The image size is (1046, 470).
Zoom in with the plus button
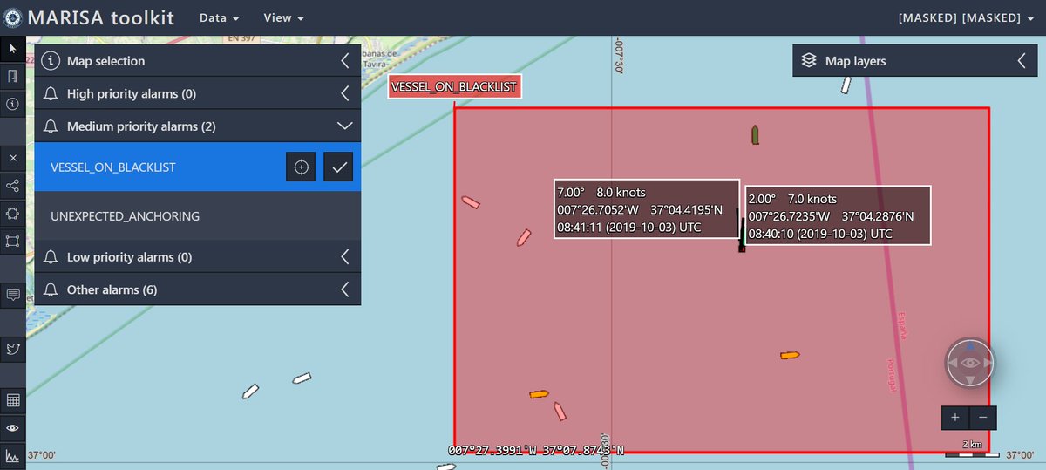click(955, 417)
